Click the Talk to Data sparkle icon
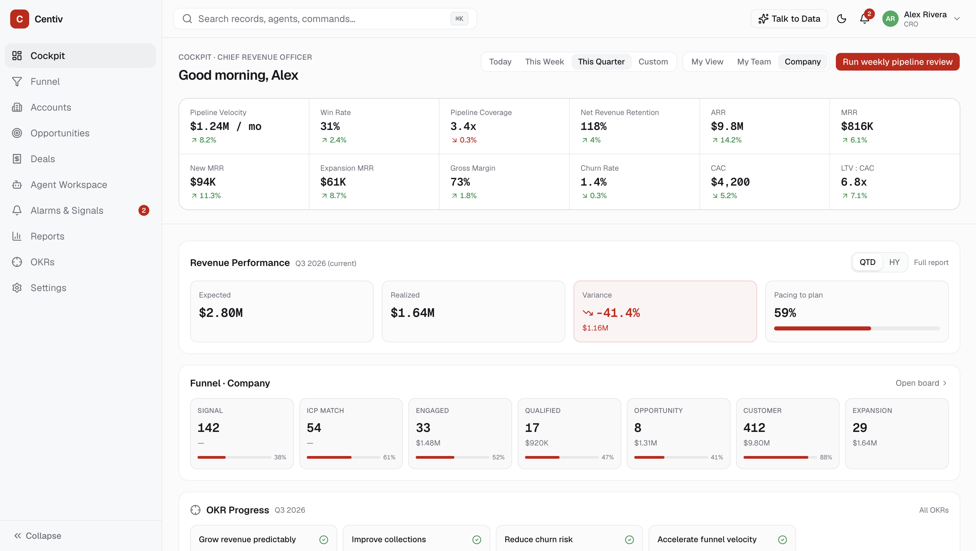The height and width of the screenshot is (551, 976). click(x=763, y=19)
